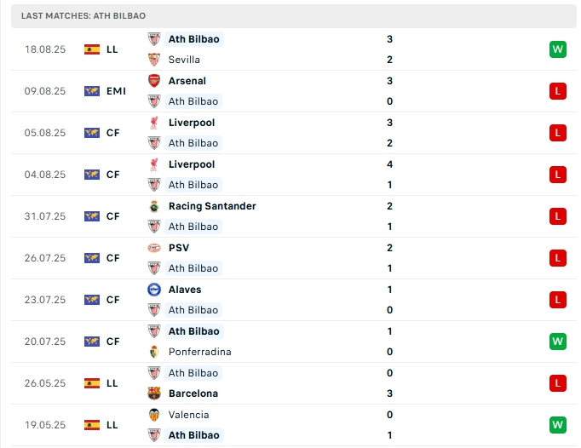
Task: Click the green W badge for the Sevilla match
Action: tap(558, 49)
